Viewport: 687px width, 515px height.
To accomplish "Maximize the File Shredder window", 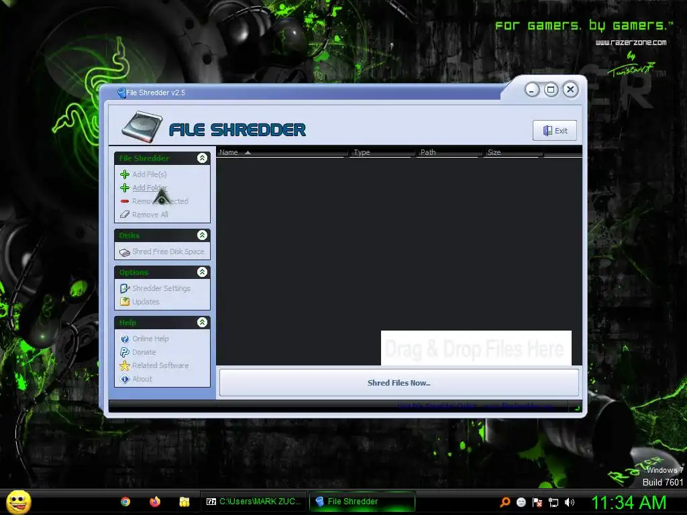I will click(x=551, y=90).
